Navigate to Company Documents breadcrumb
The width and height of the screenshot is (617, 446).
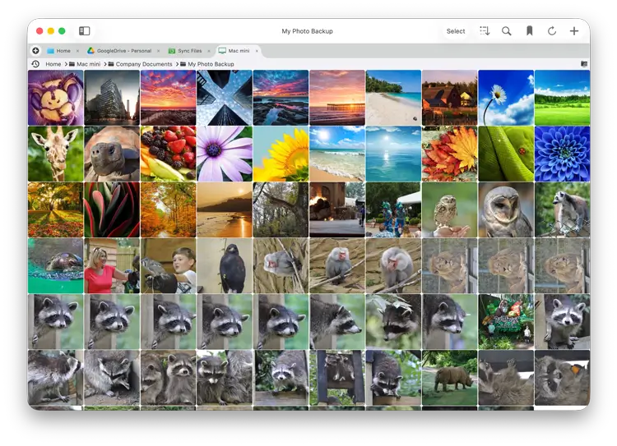point(143,64)
